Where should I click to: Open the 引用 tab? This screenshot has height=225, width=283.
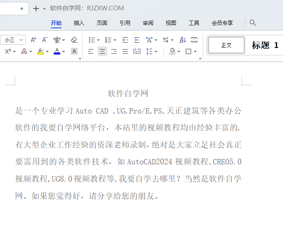(125, 23)
